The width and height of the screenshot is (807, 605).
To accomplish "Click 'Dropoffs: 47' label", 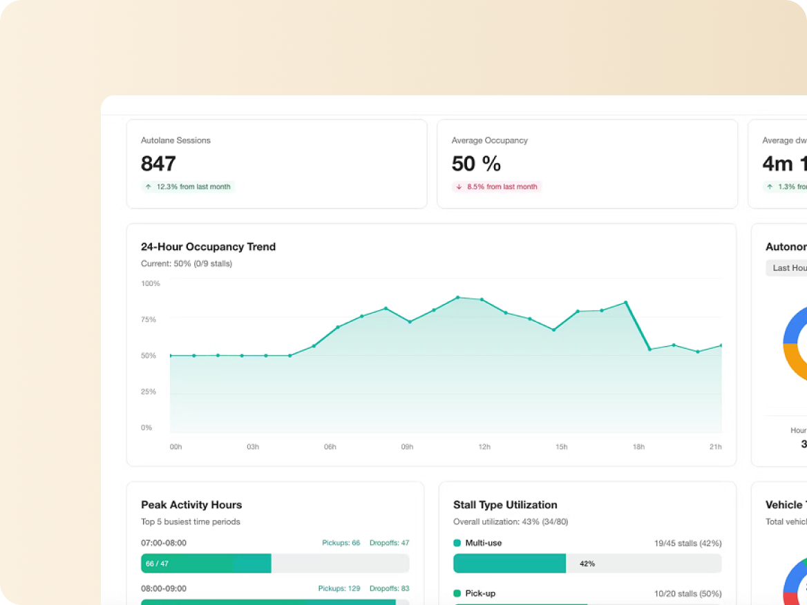I will click(x=389, y=543).
